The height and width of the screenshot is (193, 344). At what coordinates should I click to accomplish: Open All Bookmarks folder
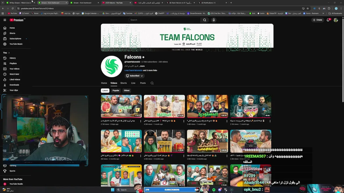pyautogui.click(x=335, y=13)
